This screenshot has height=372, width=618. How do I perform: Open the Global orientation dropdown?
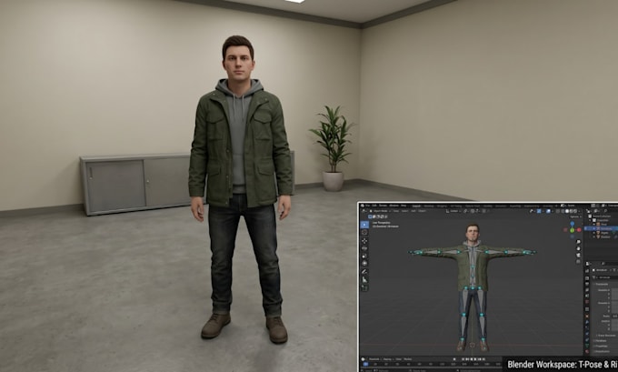click(454, 211)
